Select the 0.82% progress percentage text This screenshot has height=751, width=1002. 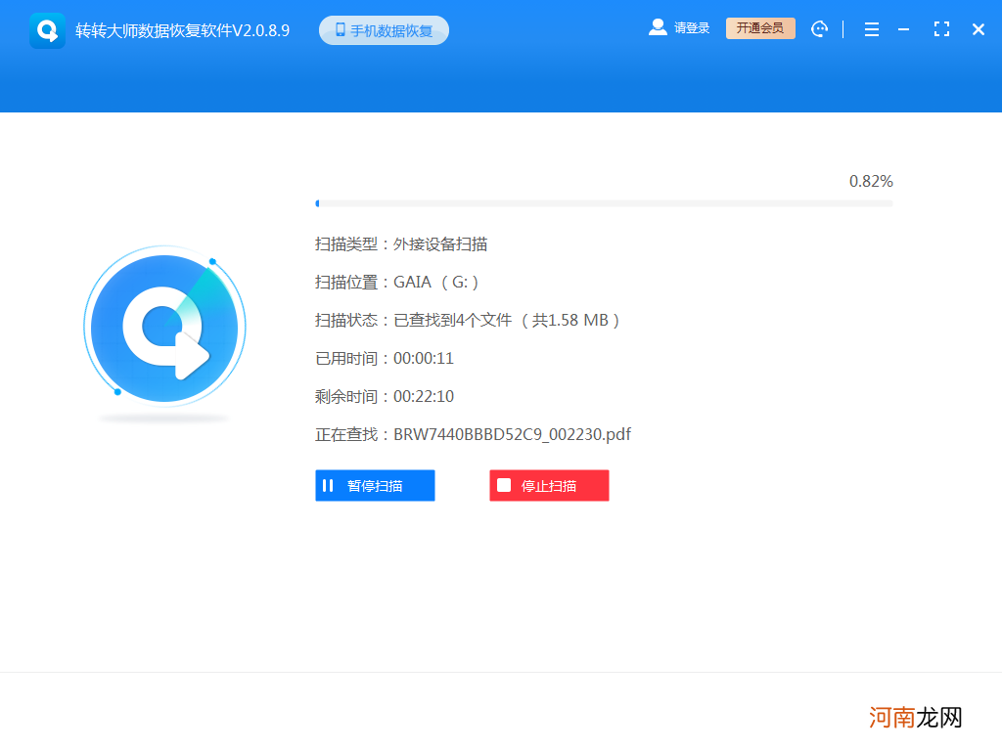point(870,181)
